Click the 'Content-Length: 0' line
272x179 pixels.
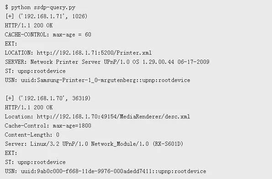click(x=32, y=135)
